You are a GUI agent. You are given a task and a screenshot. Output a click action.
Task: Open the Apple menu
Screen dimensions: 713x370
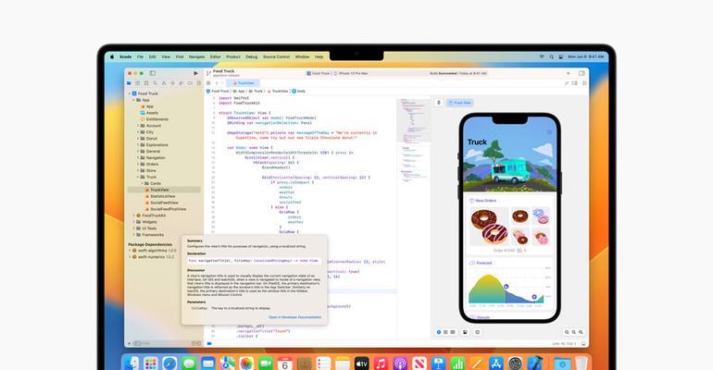[x=112, y=56]
